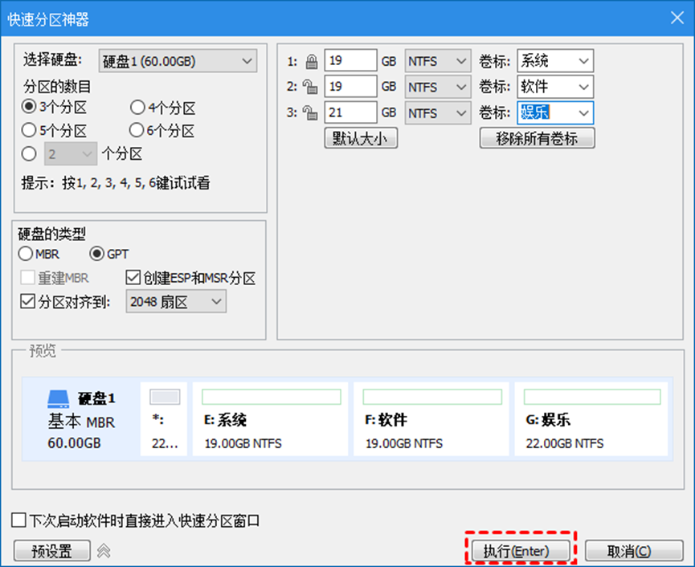Viewport: 695px width, 567px height.
Task: Enable 下次启动软件时直接进入快速分区窗口
Action: coord(19,520)
